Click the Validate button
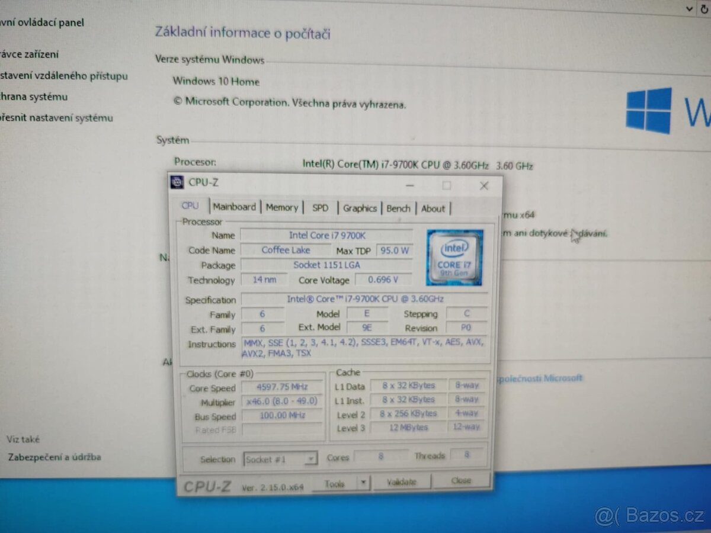The height and width of the screenshot is (533, 711). [402, 482]
